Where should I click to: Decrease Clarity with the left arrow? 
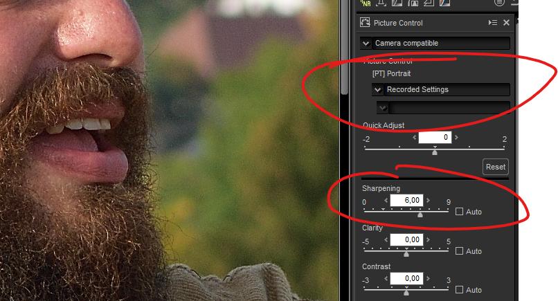[x=386, y=240]
